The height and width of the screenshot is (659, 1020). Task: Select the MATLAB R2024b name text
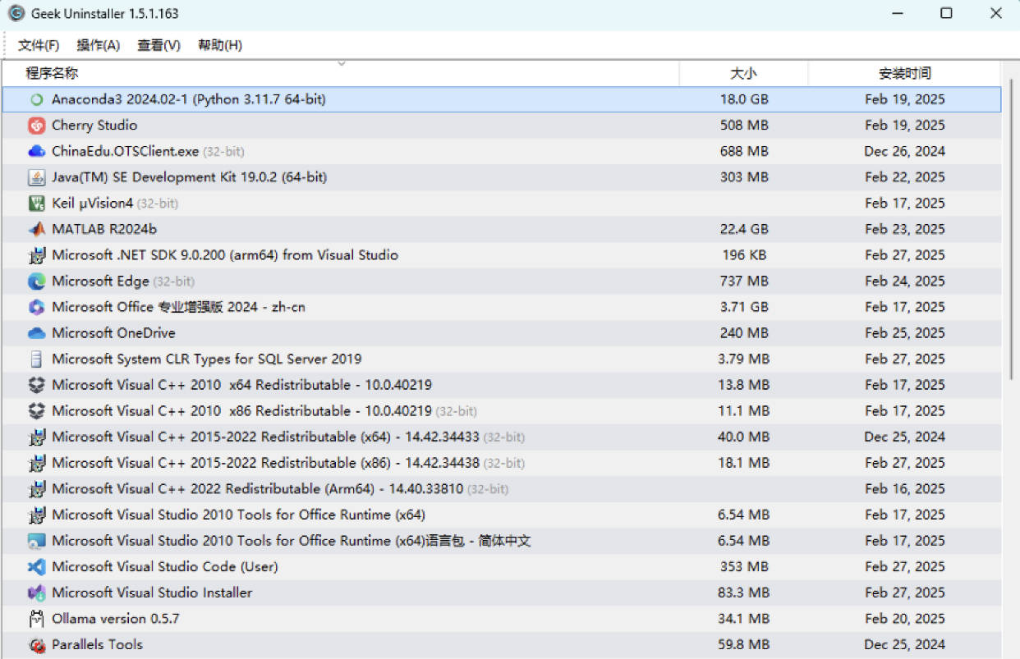point(104,229)
